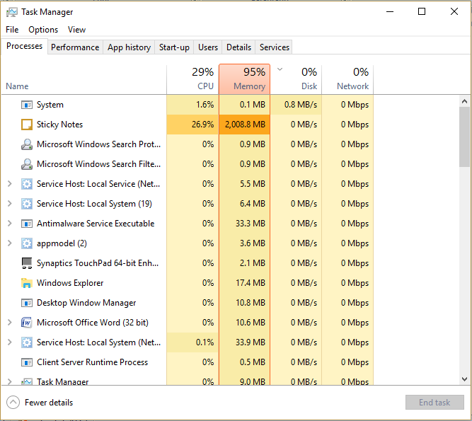Click sort arrow beside Memory column
The width and height of the screenshot is (472, 421).
[x=280, y=69]
